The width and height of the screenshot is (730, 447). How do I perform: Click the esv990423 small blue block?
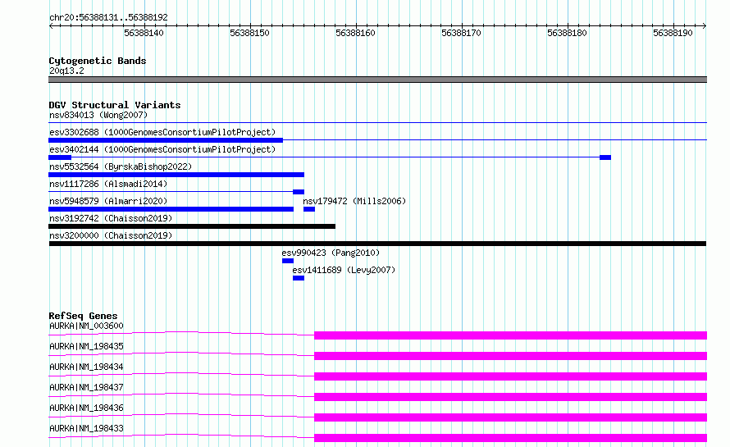(288, 261)
